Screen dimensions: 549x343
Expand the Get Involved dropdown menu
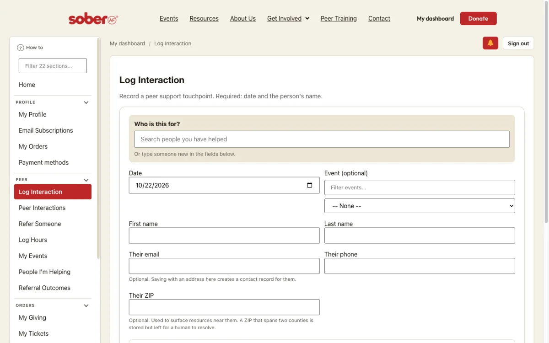[288, 19]
